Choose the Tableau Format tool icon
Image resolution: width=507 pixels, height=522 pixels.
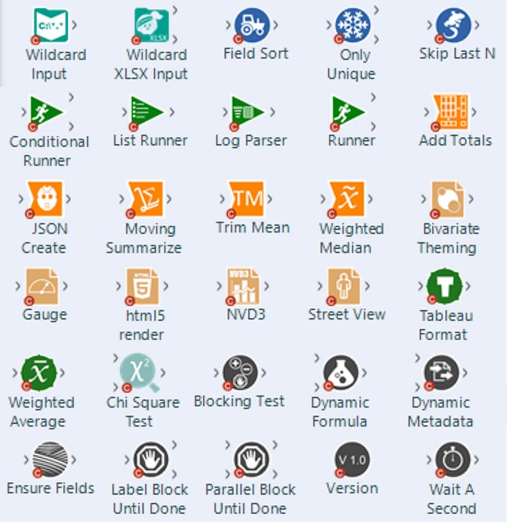[445, 286]
